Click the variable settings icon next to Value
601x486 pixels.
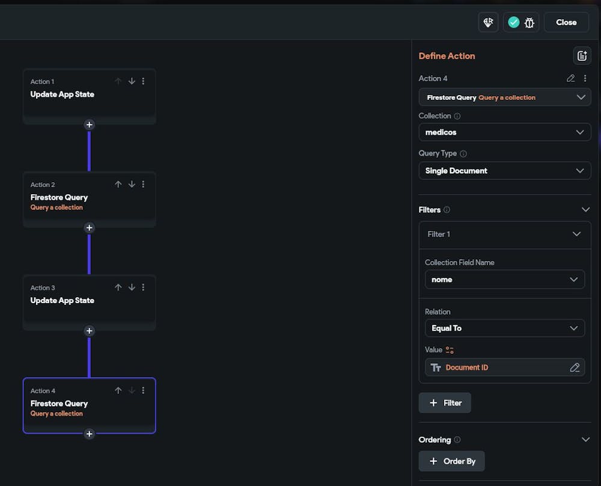(x=450, y=350)
